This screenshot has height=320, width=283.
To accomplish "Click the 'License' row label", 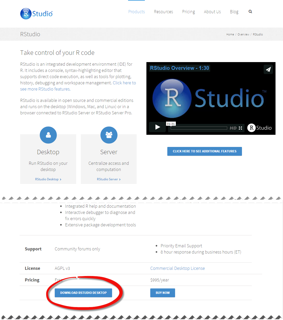I will [32, 268].
